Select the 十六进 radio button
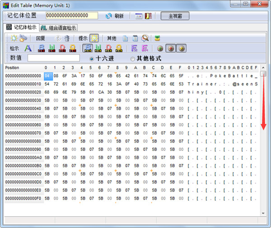This screenshot has width=271, height=228. 92,59
